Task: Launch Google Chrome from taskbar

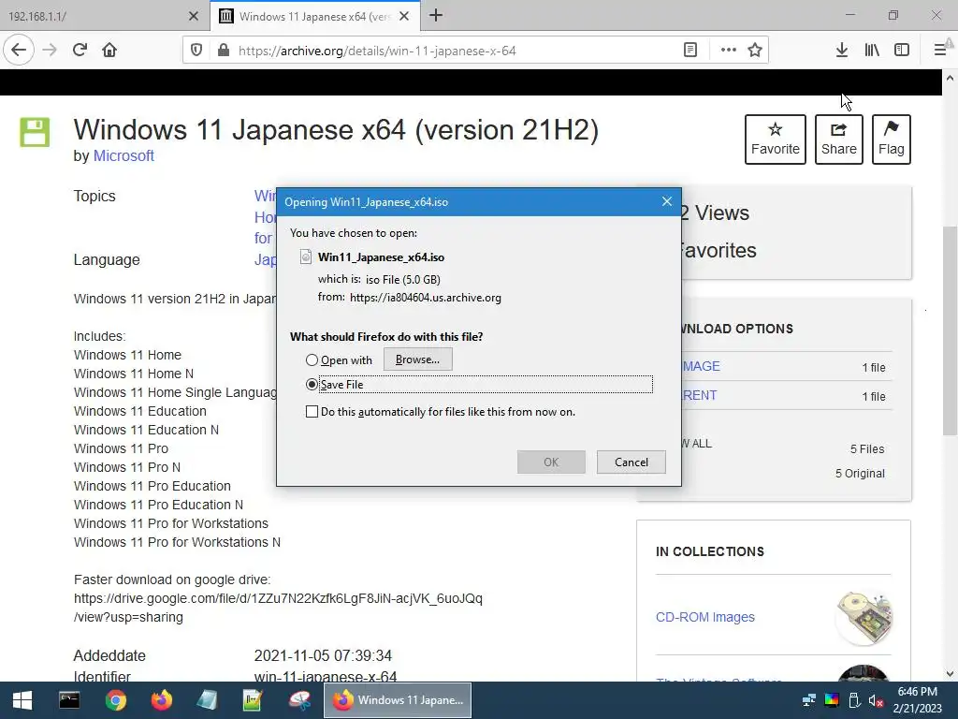Action: click(x=115, y=700)
